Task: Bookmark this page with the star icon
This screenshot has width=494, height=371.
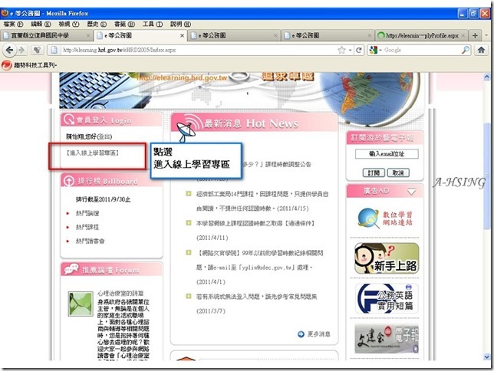Action: pyautogui.click(x=341, y=50)
